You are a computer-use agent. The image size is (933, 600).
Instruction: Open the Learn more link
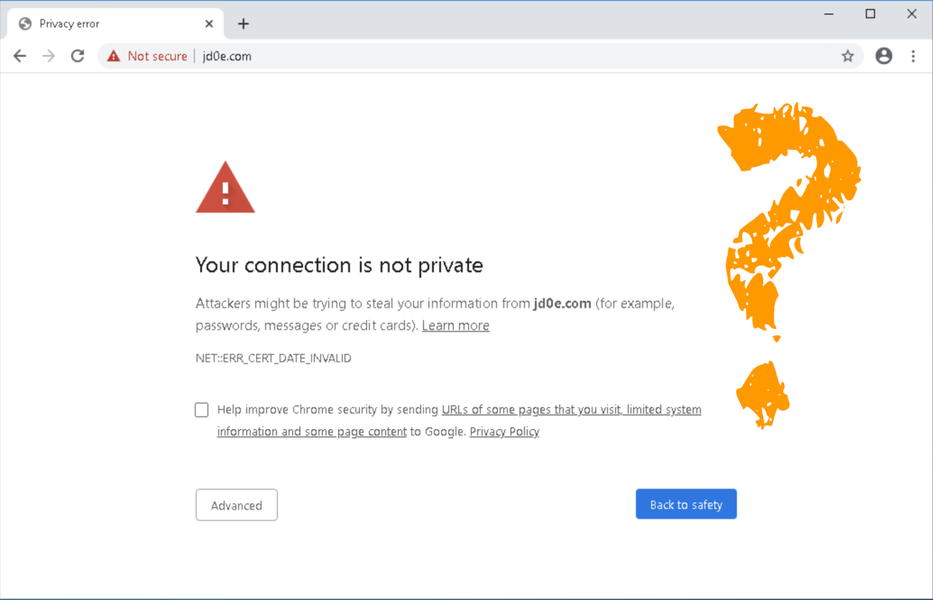tap(455, 326)
